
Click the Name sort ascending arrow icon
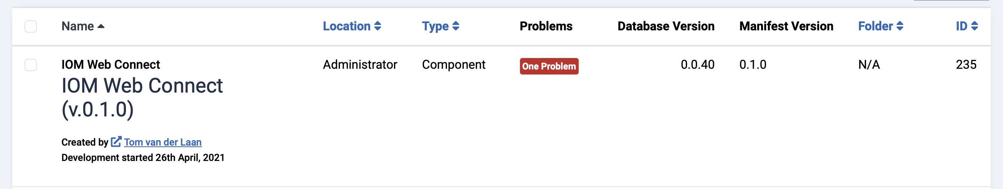tap(101, 27)
